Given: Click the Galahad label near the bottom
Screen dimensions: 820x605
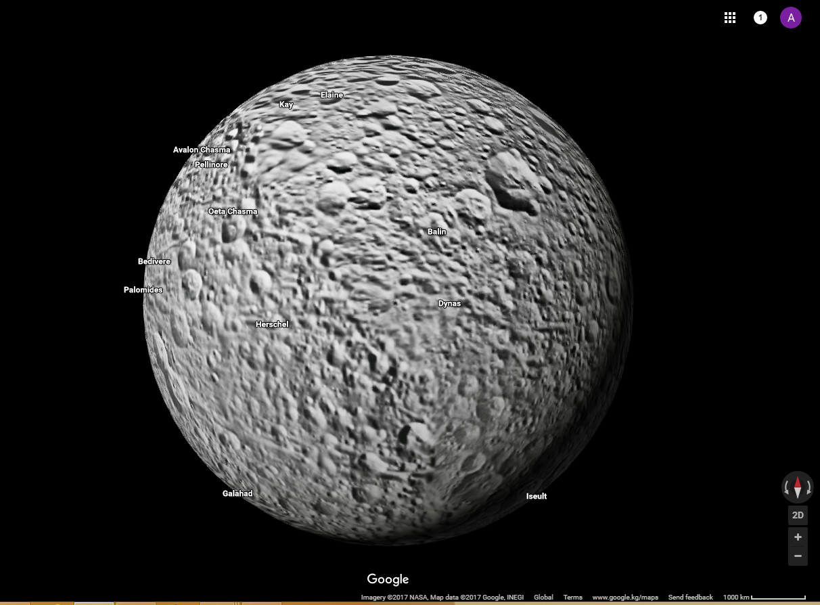Looking at the screenshot, I should pos(237,494).
